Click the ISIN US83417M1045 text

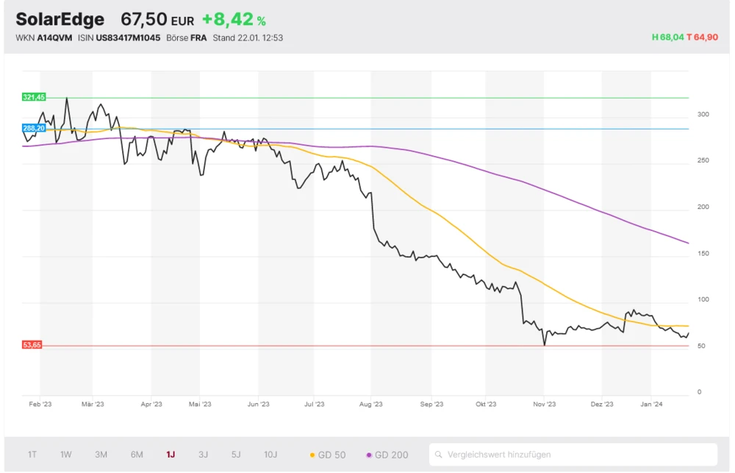(x=119, y=38)
